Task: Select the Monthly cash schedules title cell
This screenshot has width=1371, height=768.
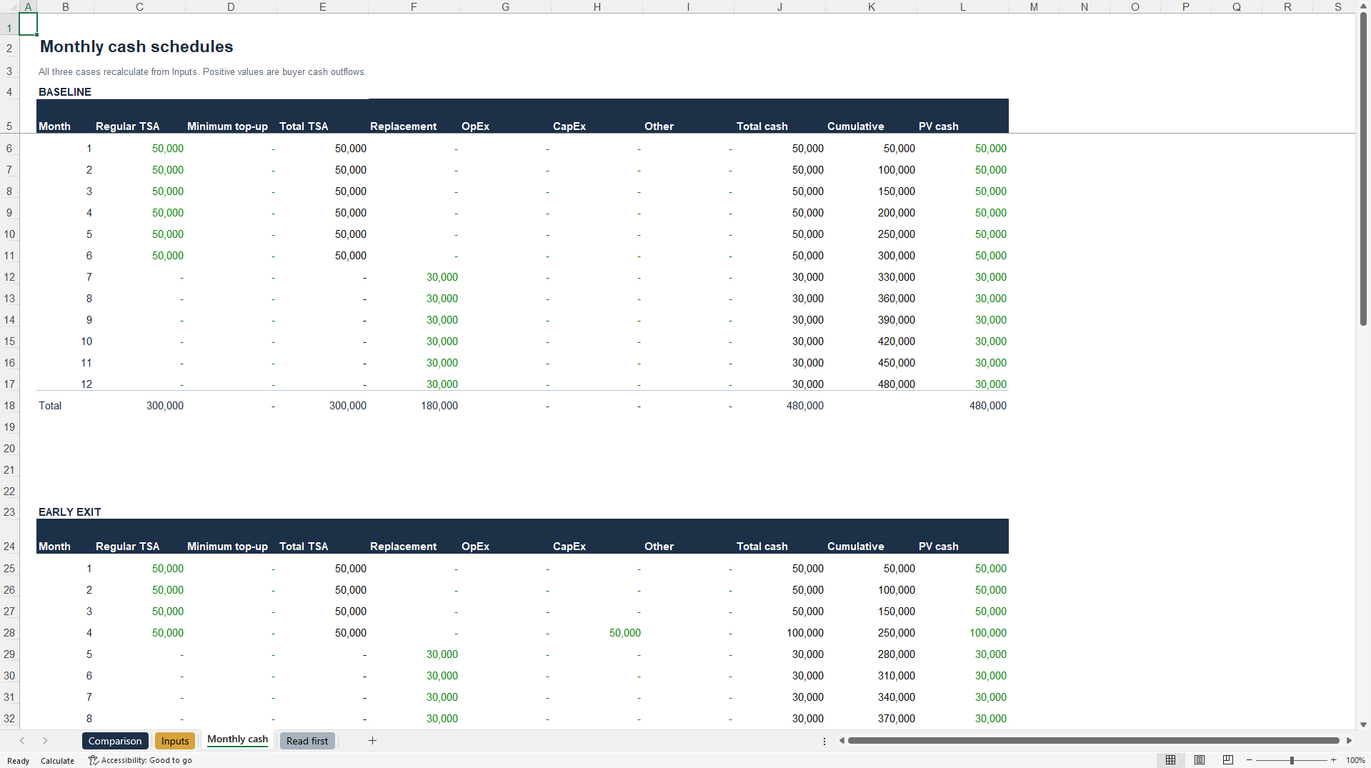Action: click(x=136, y=46)
